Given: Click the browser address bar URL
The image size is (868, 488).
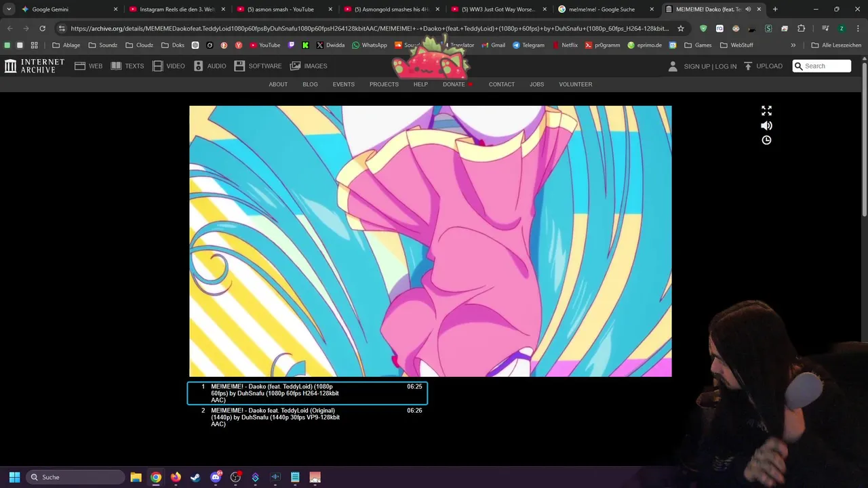Looking at the screenshot, I should point(370,28).
